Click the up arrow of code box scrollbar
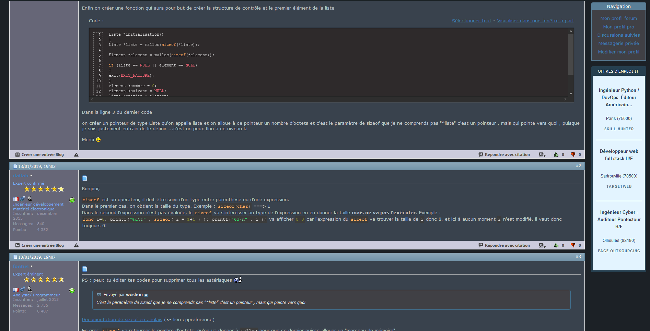This screenshot has height=331, width=650. click(571, 31)
